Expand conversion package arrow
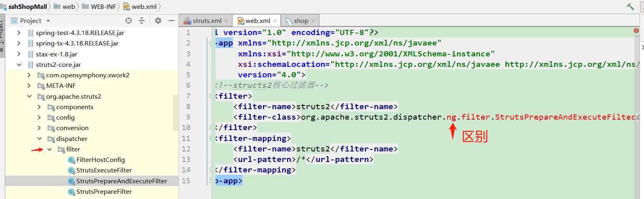This screenshot has width=644, height=199. tap(39, 128)
